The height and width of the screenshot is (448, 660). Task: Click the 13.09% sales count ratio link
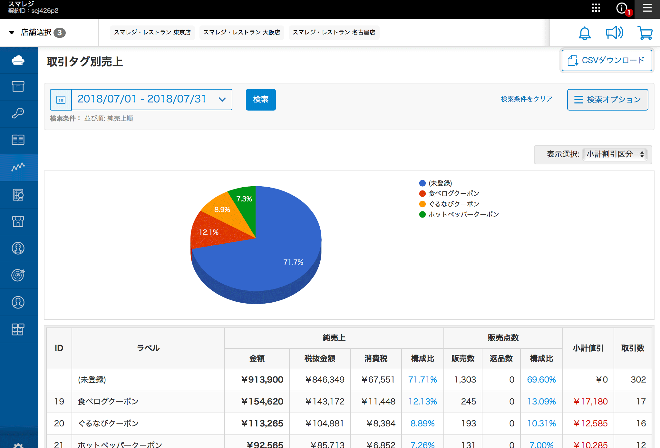pos(541,402)
